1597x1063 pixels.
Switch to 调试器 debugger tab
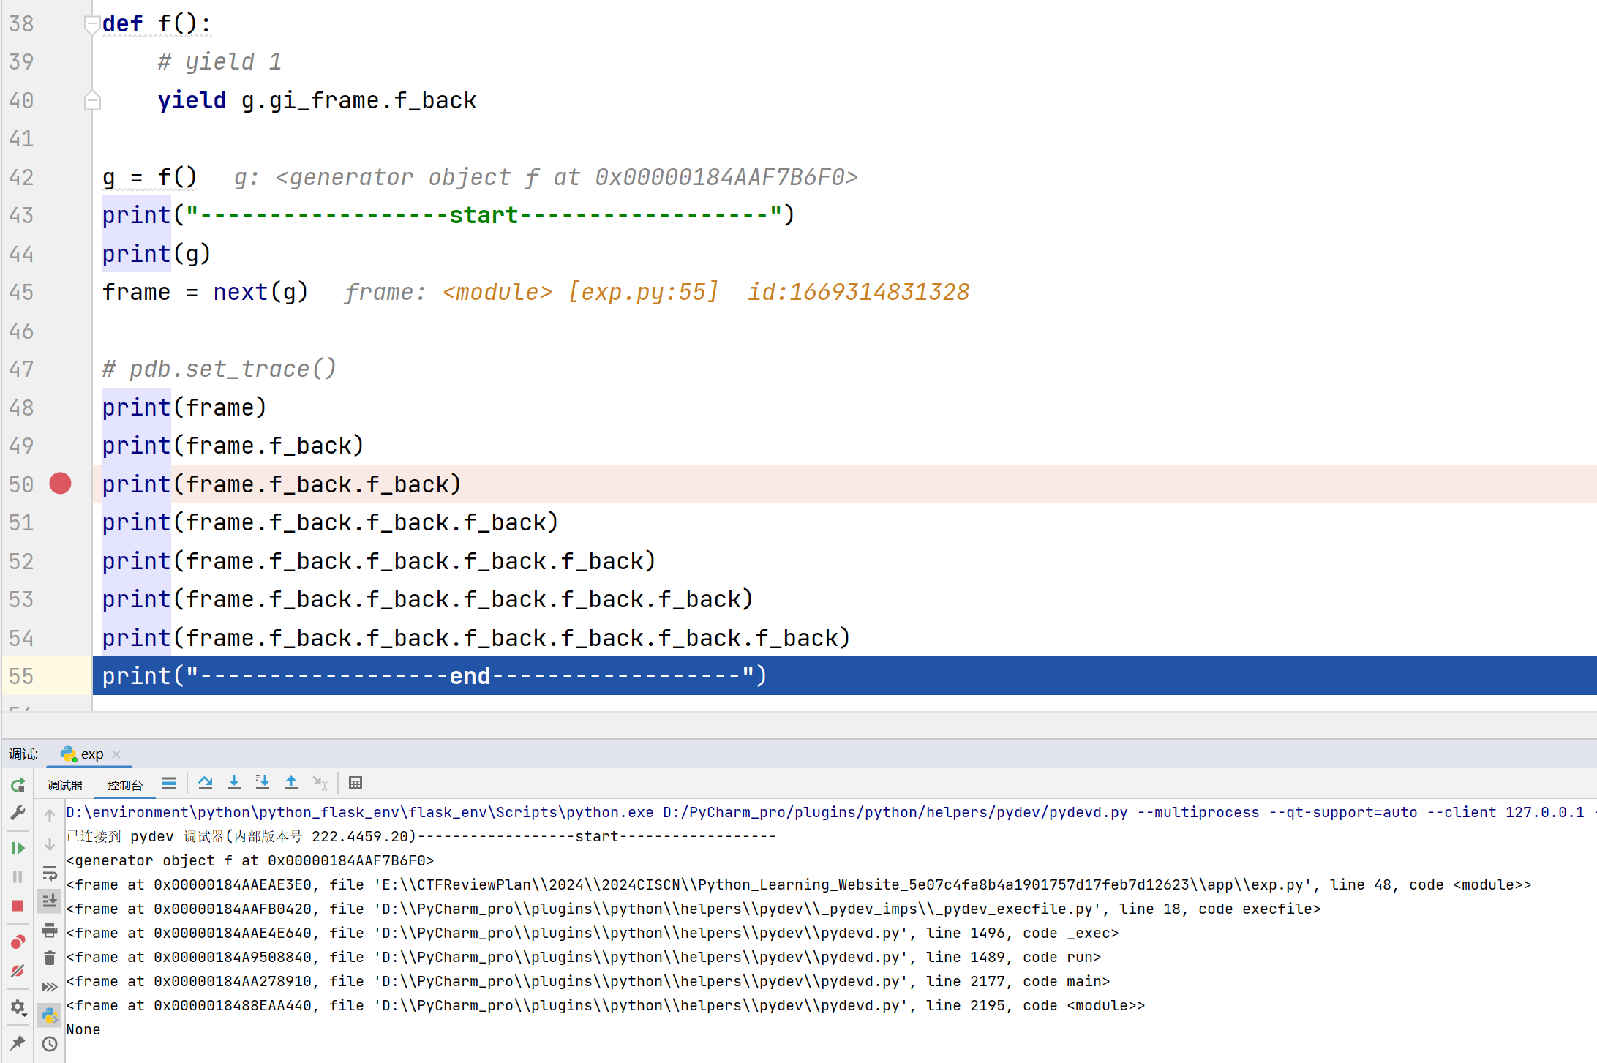coord(65,785)
